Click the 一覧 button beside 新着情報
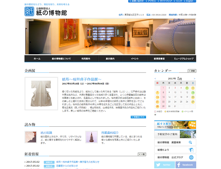221x169 pixels. pos(142,154)
